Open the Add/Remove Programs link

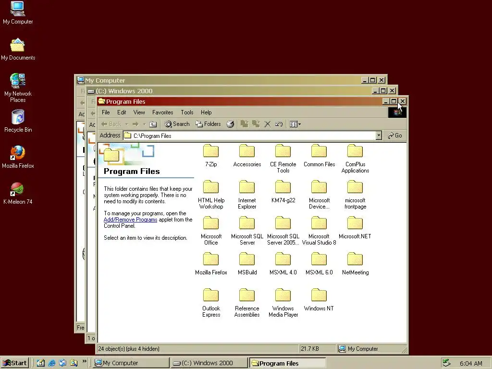click(130, 220)
